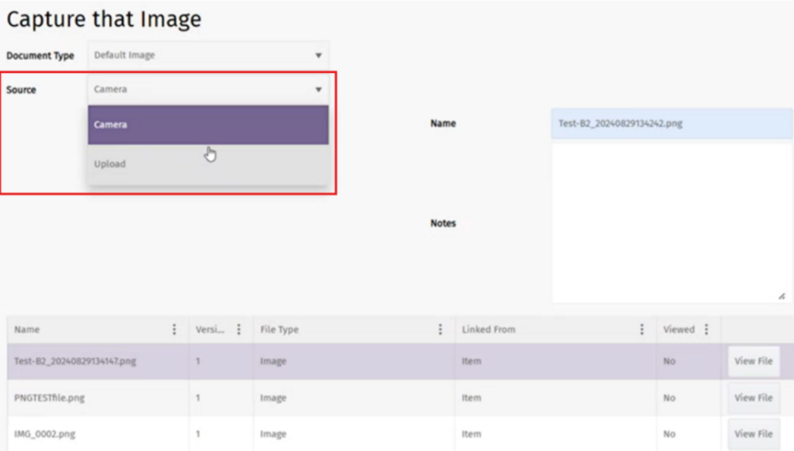Open the File Type column options menu

[x=440, y=330]
